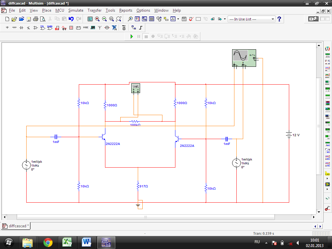The image size is (332, 249).
Task: Click previous sheet tab arrow
Action: pos(315,226)
